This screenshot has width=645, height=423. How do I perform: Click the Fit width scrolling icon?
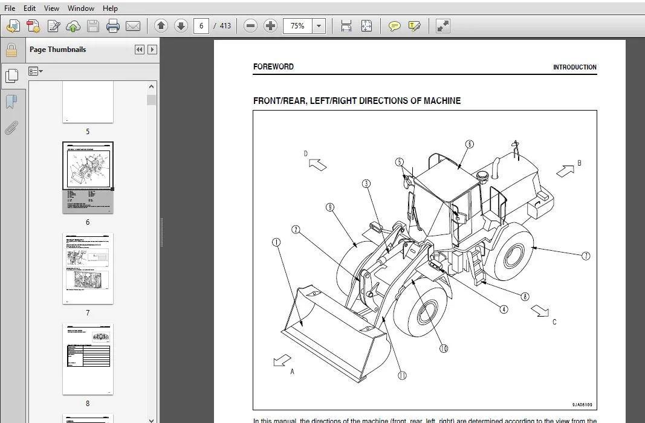point(346,26)
